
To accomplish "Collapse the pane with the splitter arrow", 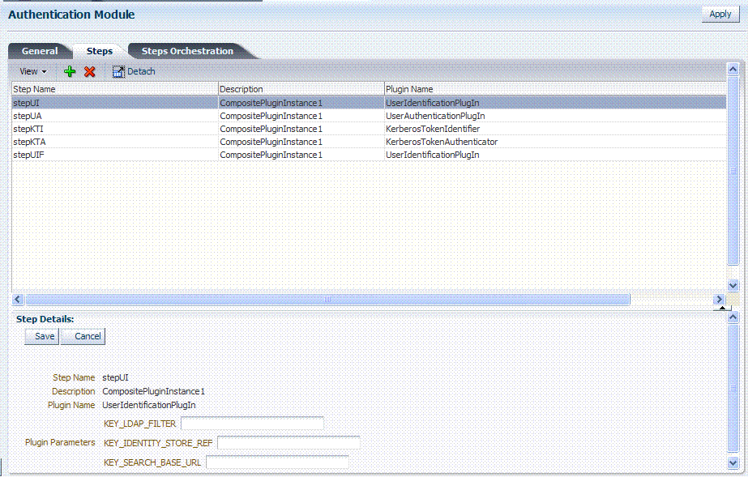I will coord(722,308).
